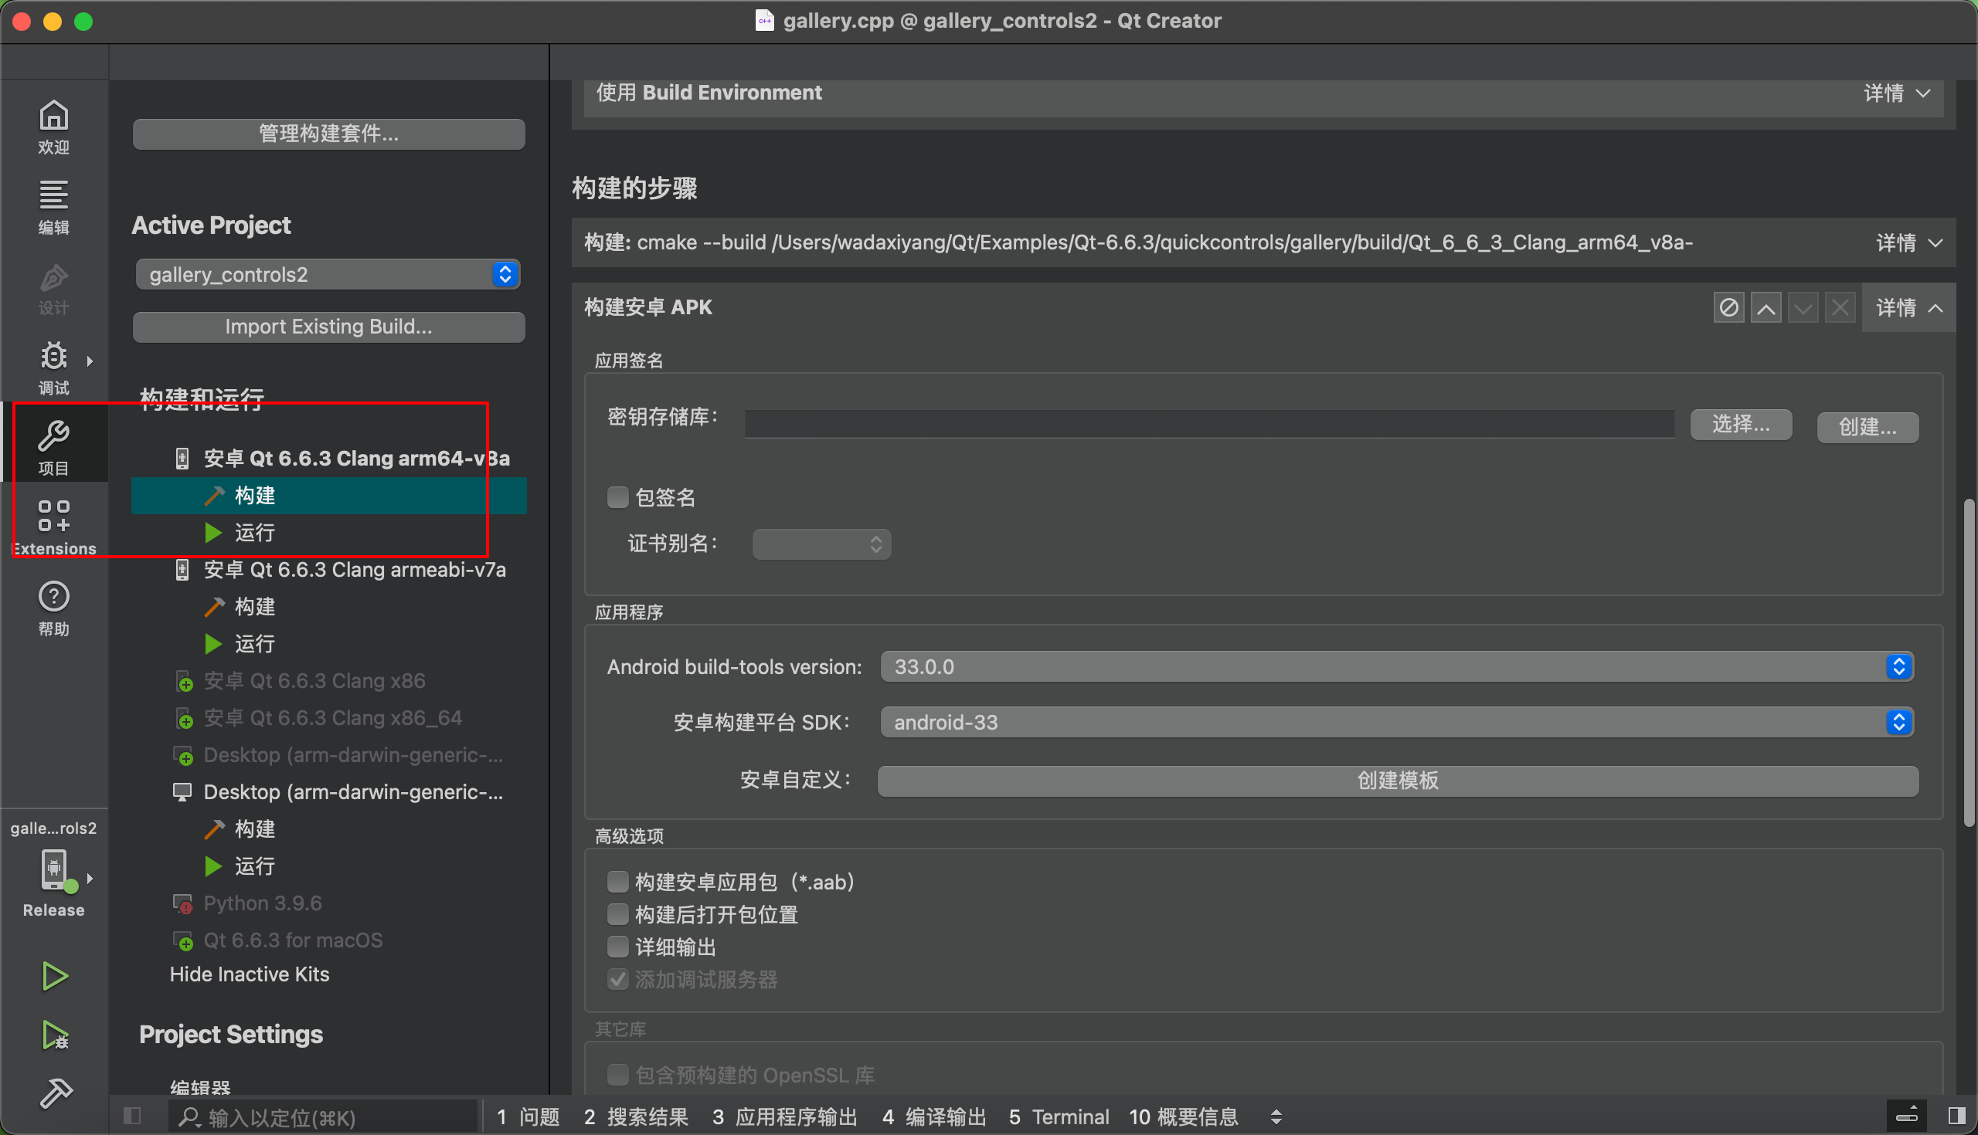Open the Help (帮助) mode

(53, 608)
